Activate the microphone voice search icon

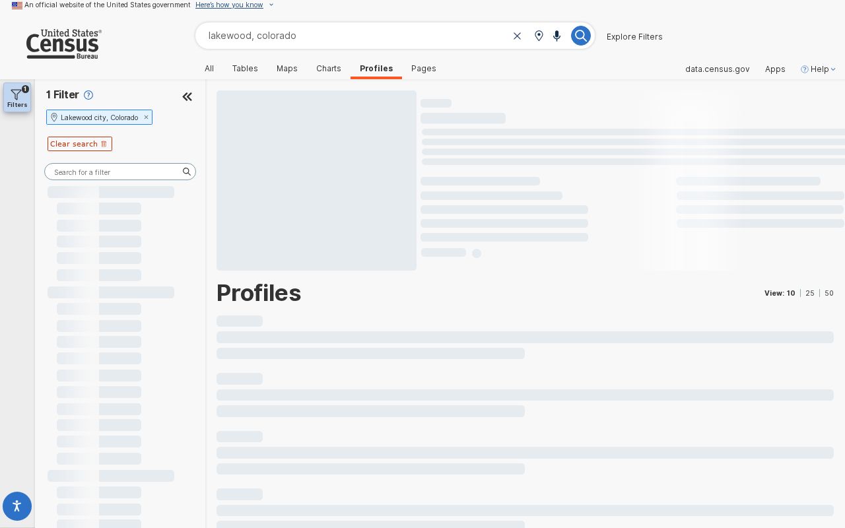pos(557,36)
